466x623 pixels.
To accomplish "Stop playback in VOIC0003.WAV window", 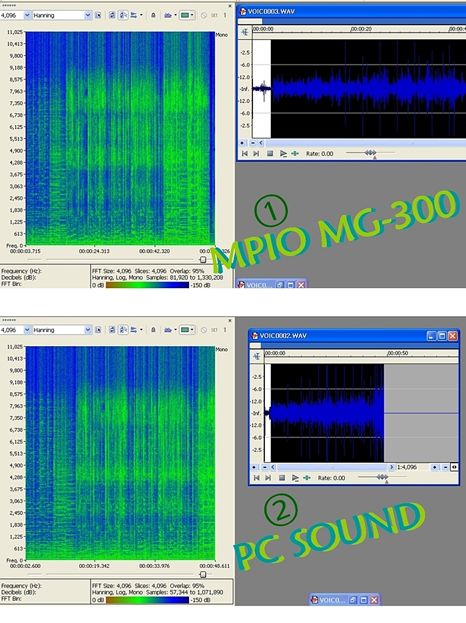I will click(270, 153).
